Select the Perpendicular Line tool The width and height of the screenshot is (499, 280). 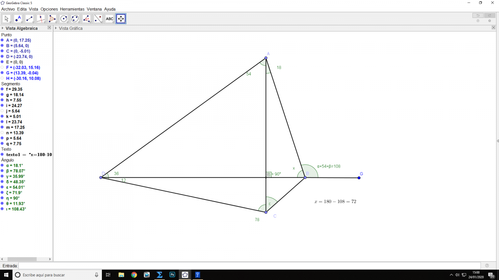(41, 19)
